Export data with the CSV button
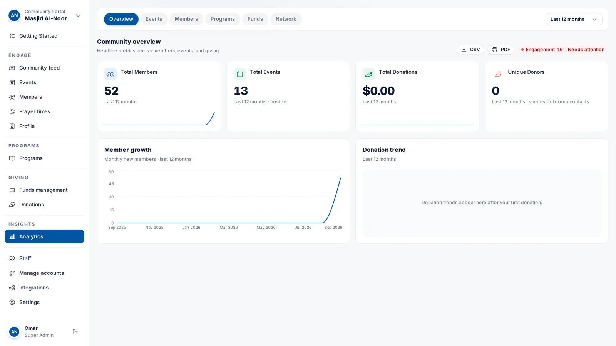 point(470,50)
